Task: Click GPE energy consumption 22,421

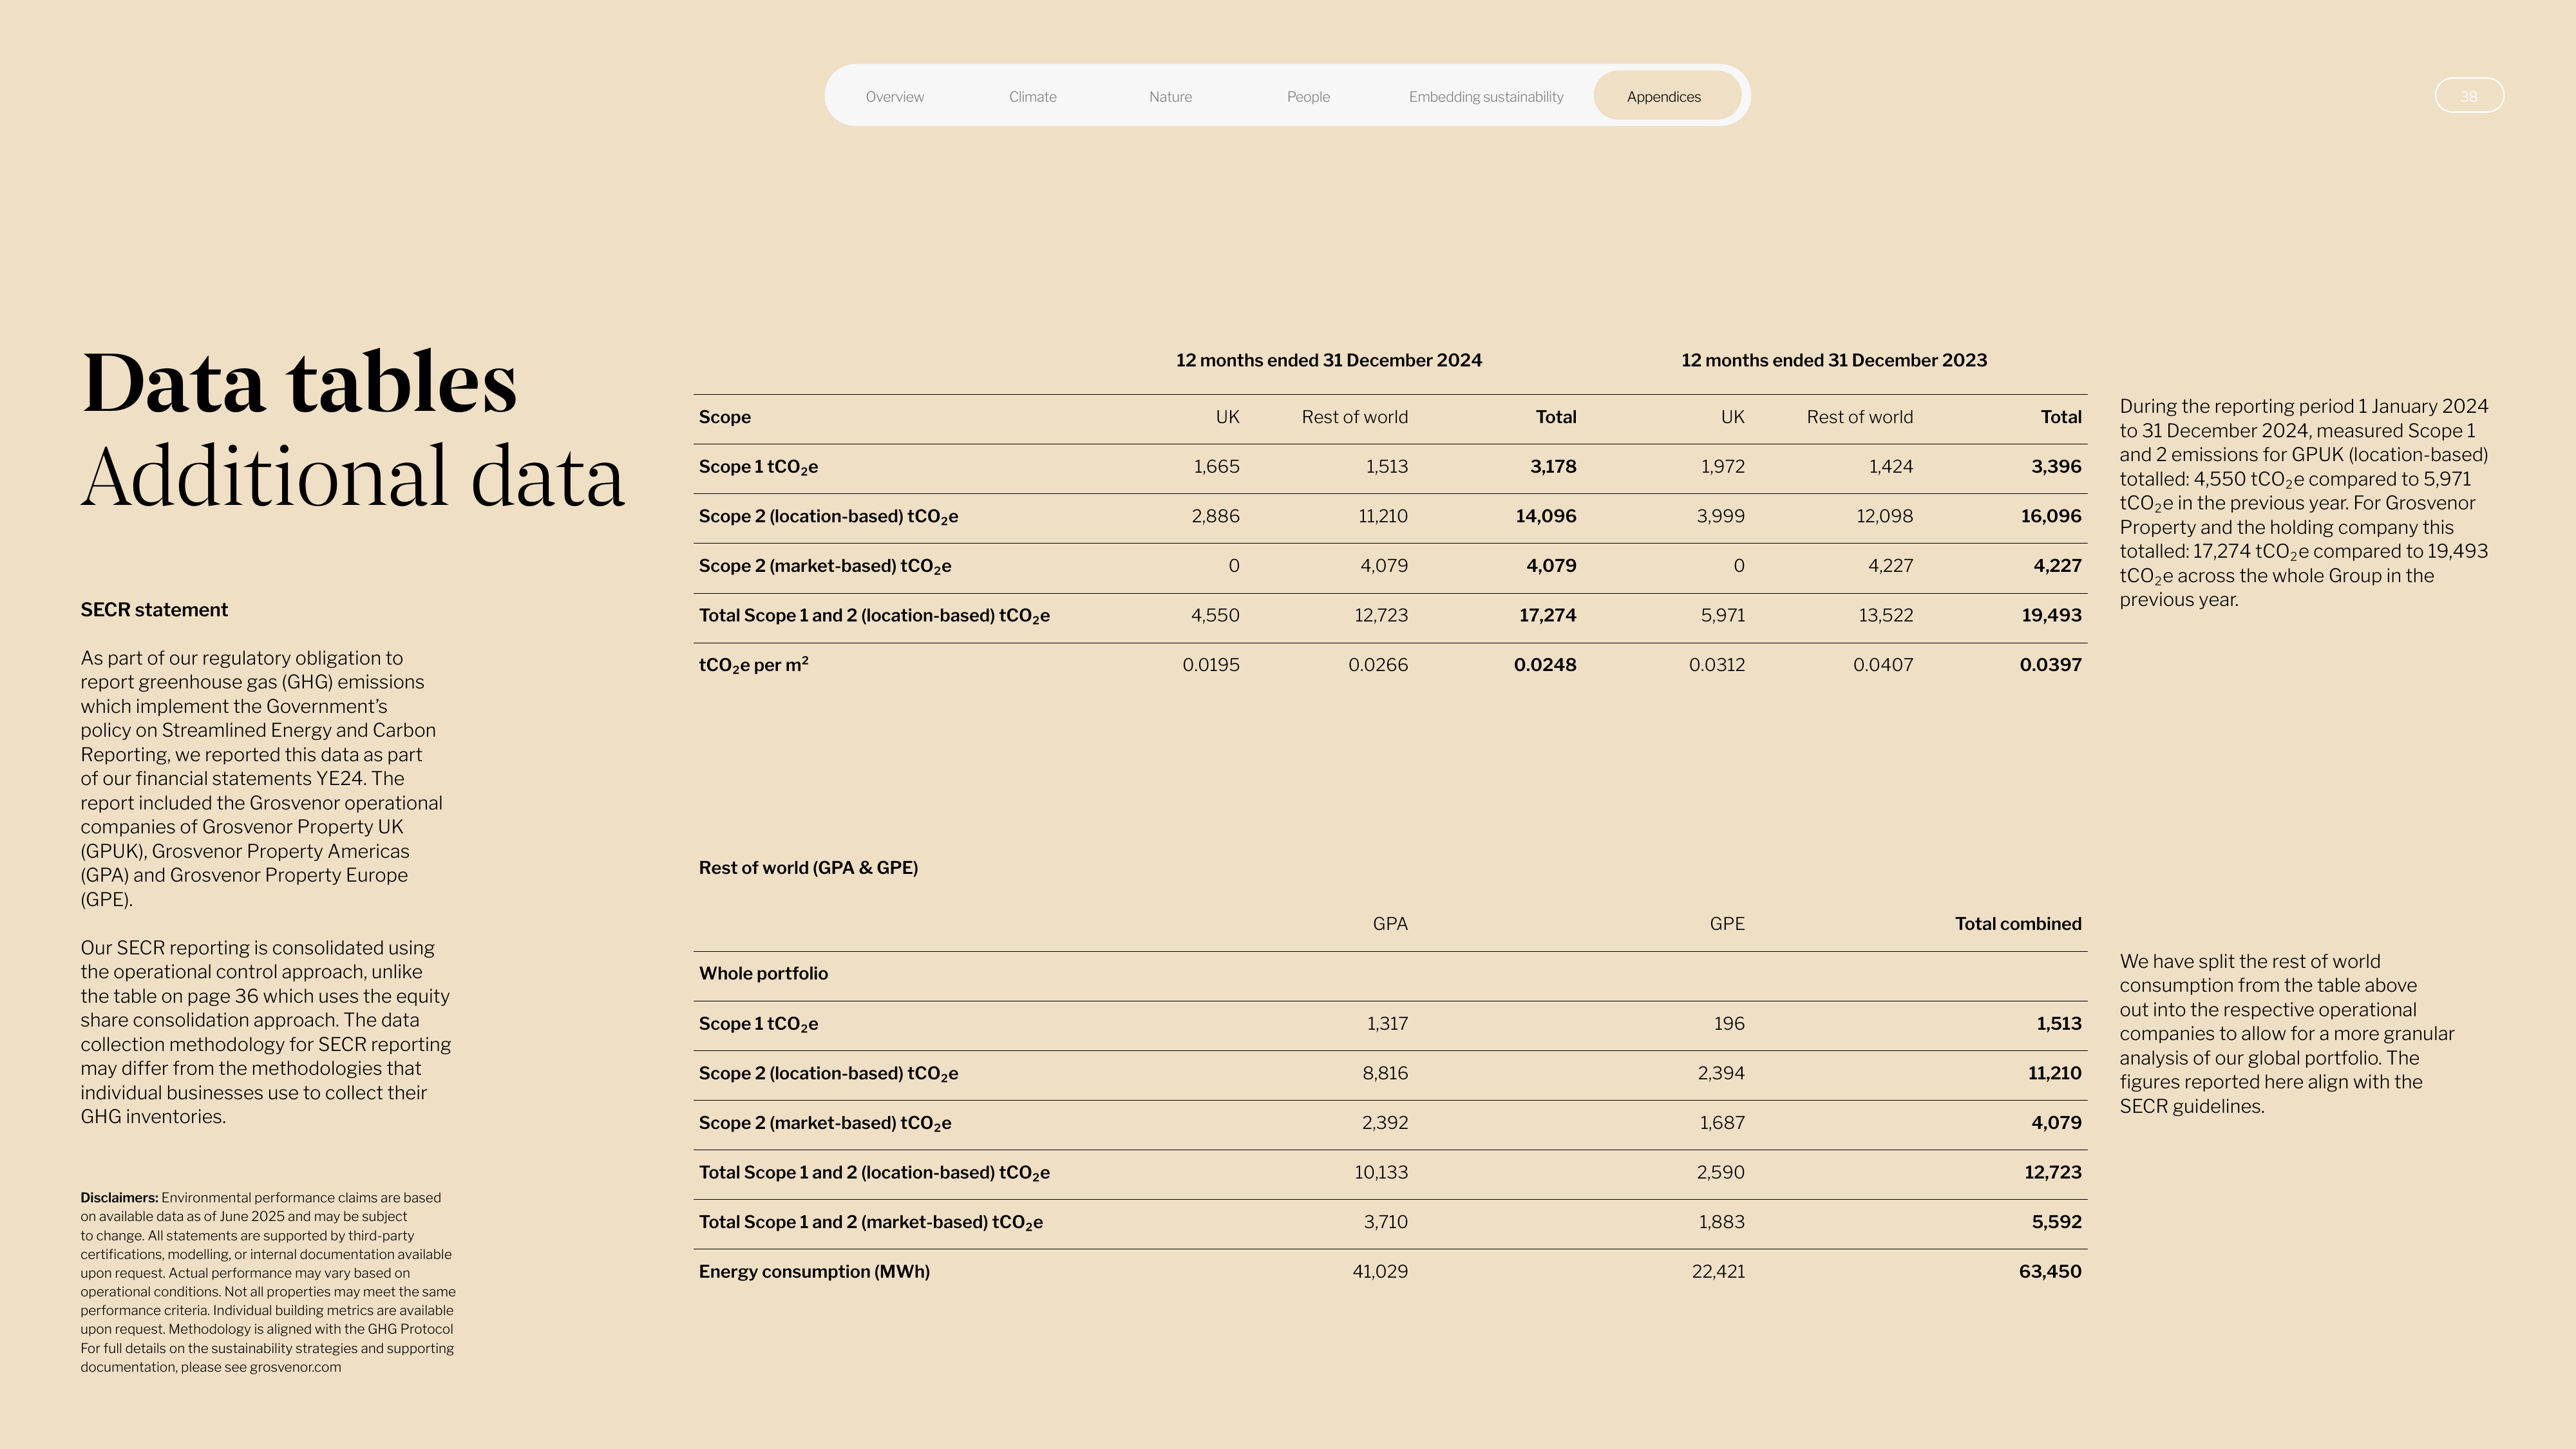Action: 1718,1272
